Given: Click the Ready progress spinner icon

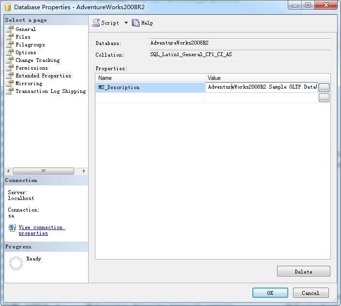Looking at the screenshot, I should (16, 263).
